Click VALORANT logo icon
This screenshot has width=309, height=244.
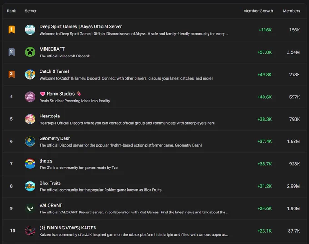tap(30, 208)
